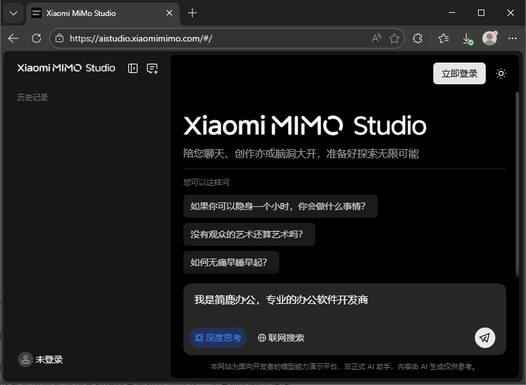Open the browser extensions menu

tap(417, 38)
